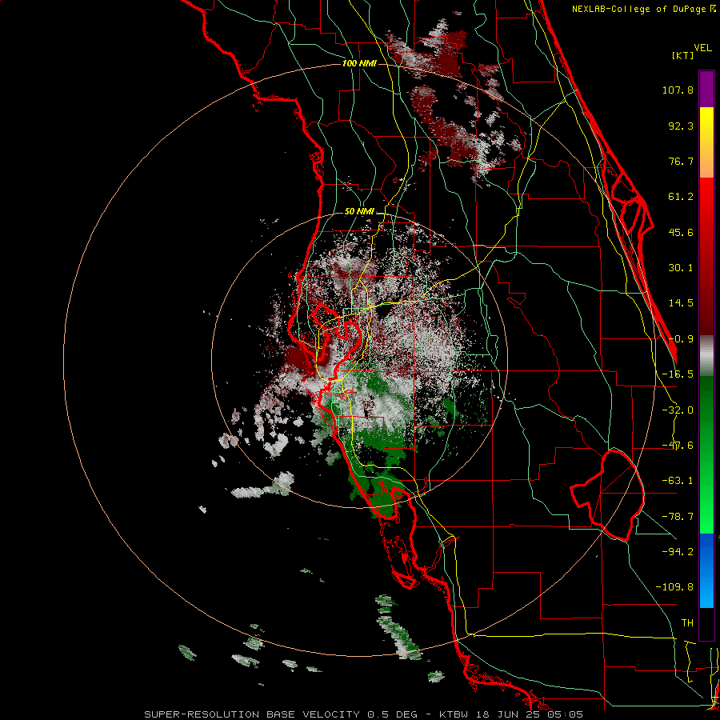Click the -0.9 value on the velocity scale
The height and width of the screenshot is (720, 720).
coord(681,339)
